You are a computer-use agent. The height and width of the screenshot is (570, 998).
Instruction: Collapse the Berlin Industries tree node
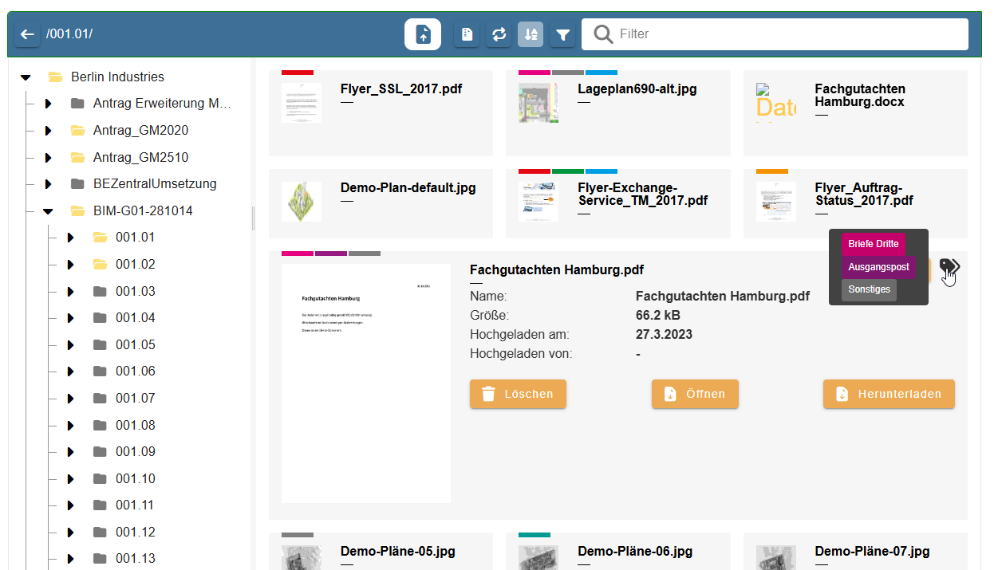(x=26, y=77)
